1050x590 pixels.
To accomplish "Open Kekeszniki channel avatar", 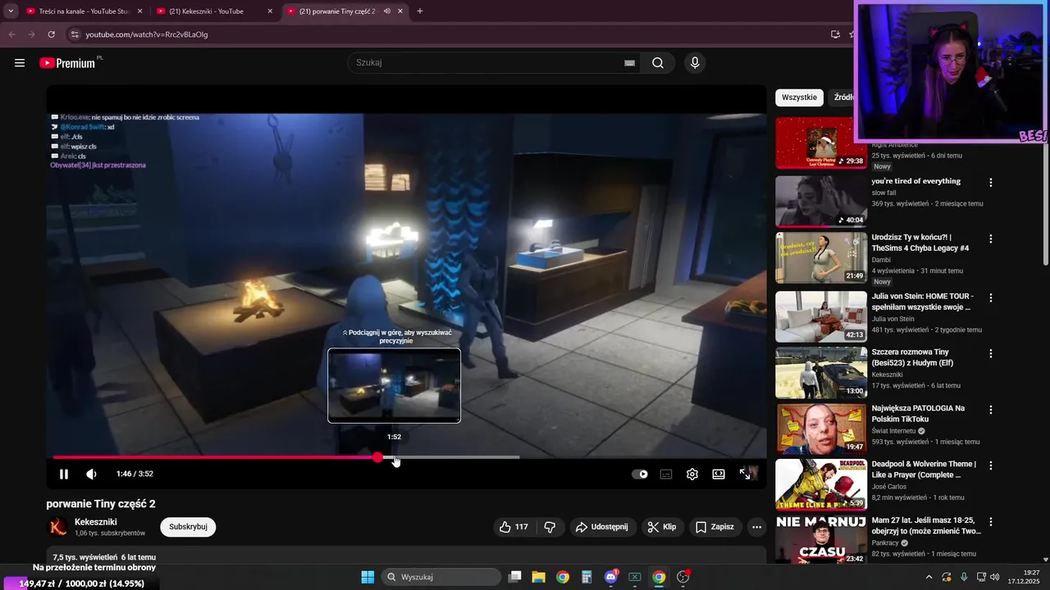I will tap(57, 527).
